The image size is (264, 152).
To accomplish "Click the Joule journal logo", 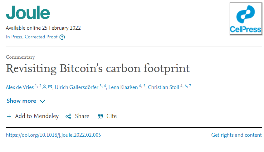I will pos(28,12).
